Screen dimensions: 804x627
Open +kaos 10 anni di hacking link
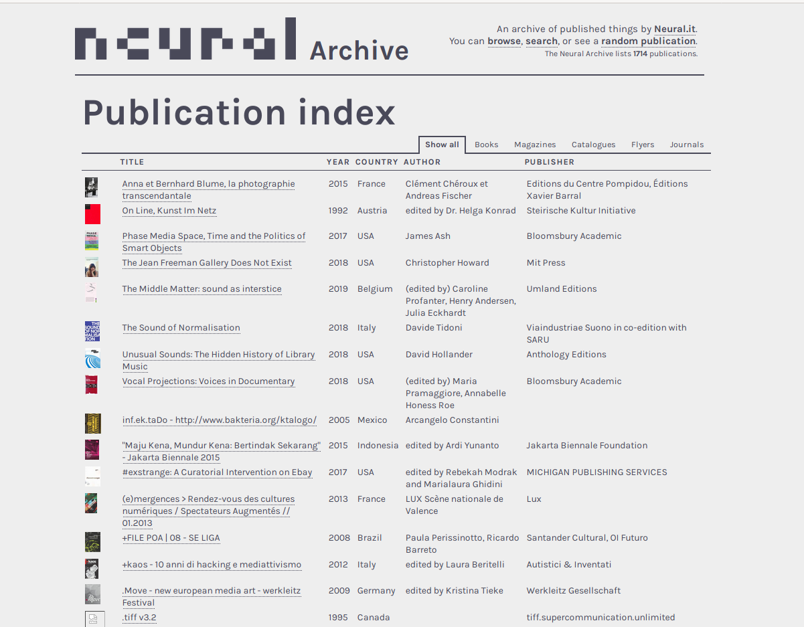212,565
